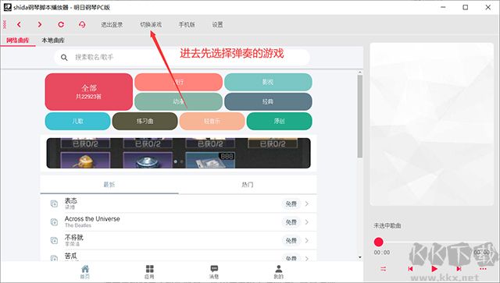Viewport: 500px width, 283px height.
Task: Select the 儿歌 category button
Action: click(x=78, y=121)
